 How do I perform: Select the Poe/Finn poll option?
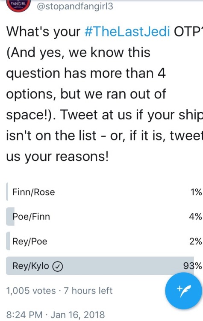click(104, 217)
